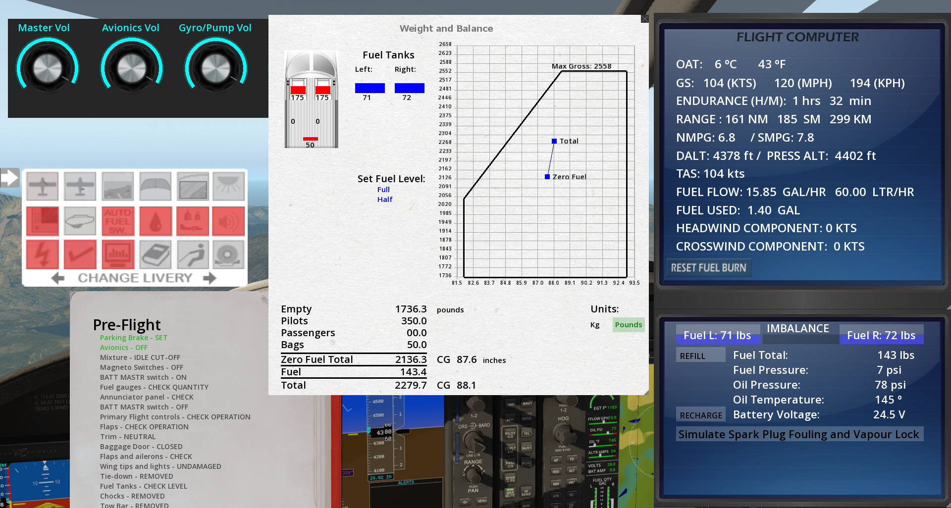Click the cabin dome light icon
The height and width of the screenshot is (508, 951).
(228, 186)
